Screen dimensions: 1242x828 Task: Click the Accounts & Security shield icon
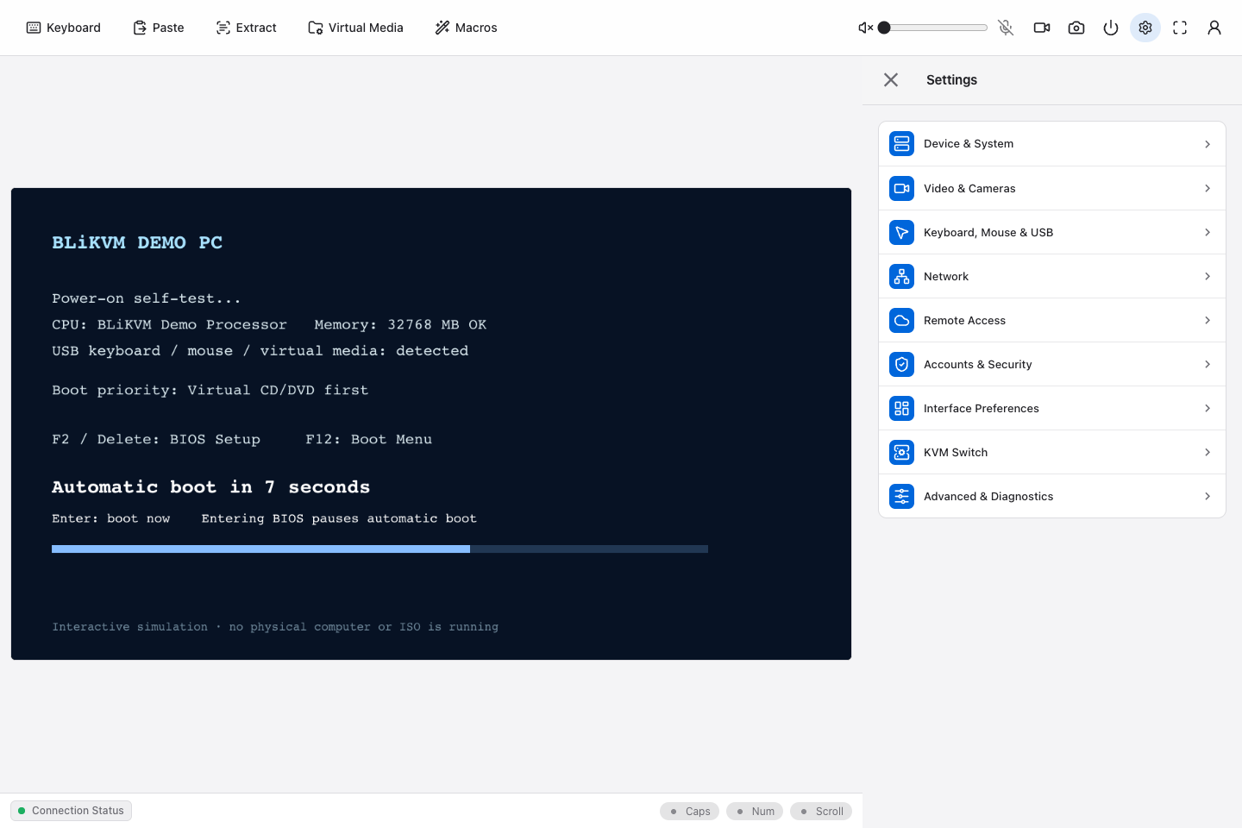(901, 364)
